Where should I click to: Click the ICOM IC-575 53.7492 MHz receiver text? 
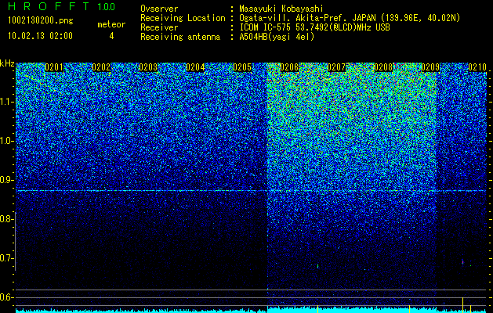(x=314, y=27)
